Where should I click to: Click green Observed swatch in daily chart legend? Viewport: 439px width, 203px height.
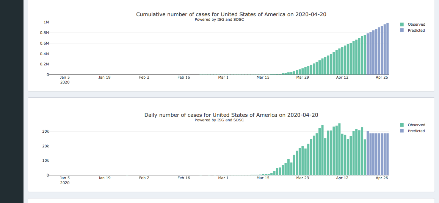coord(402,125)
